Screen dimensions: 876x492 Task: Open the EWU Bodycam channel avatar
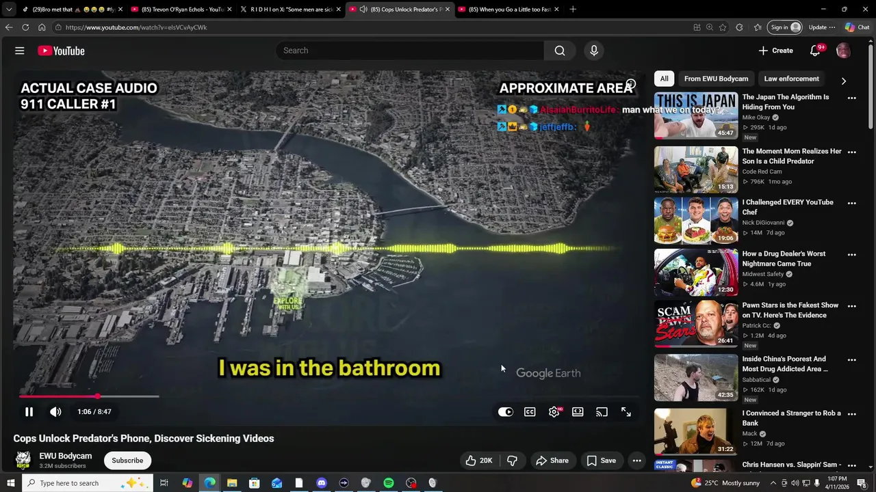pyautogui.click(x=23, y=460)
